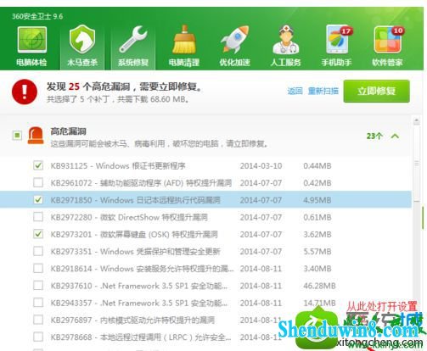Check KB2943357 .Net Framework checkbox
The image size is (427, 351).
pos(38,303)
